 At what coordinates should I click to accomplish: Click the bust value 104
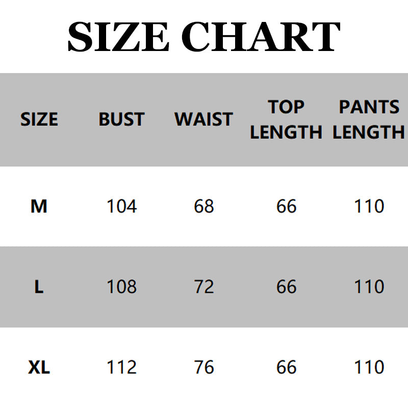(x=121, y=207)
